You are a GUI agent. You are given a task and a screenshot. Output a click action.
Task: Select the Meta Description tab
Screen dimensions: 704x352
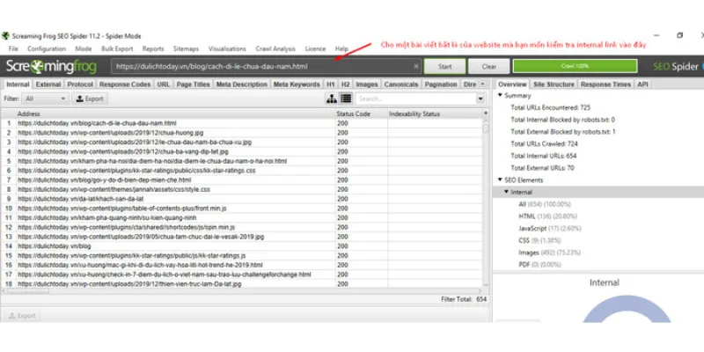(241, 84)
